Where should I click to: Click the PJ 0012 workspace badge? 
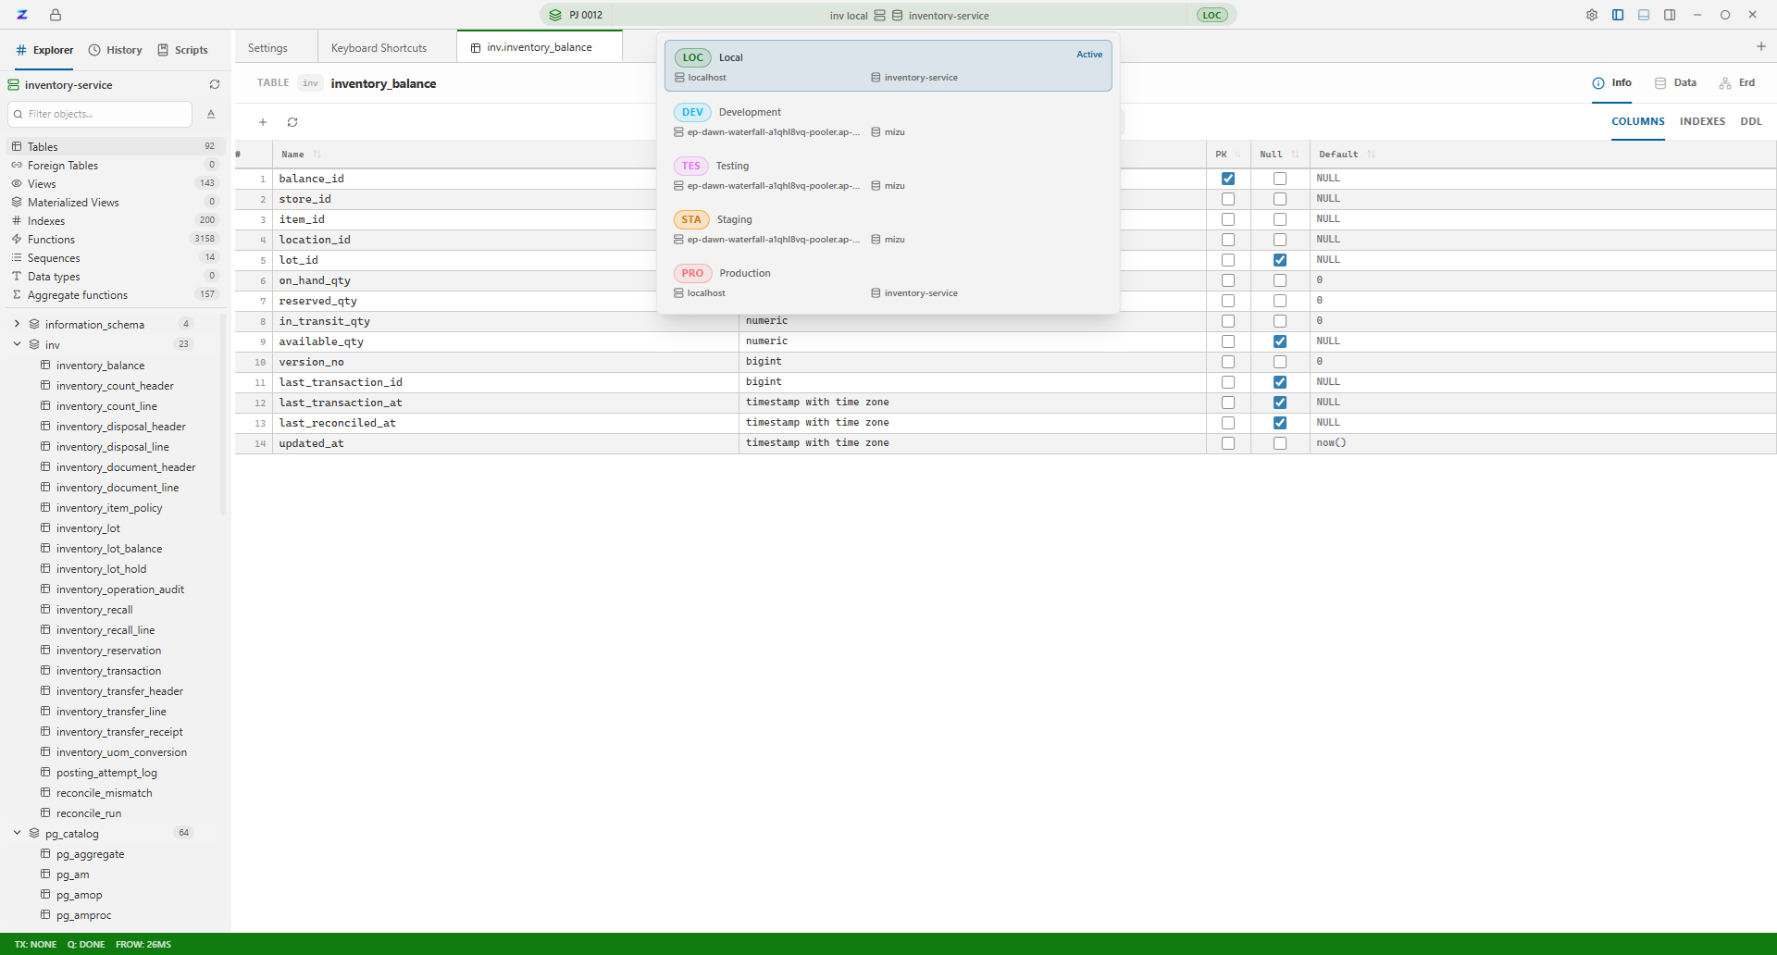coord(576,15)
